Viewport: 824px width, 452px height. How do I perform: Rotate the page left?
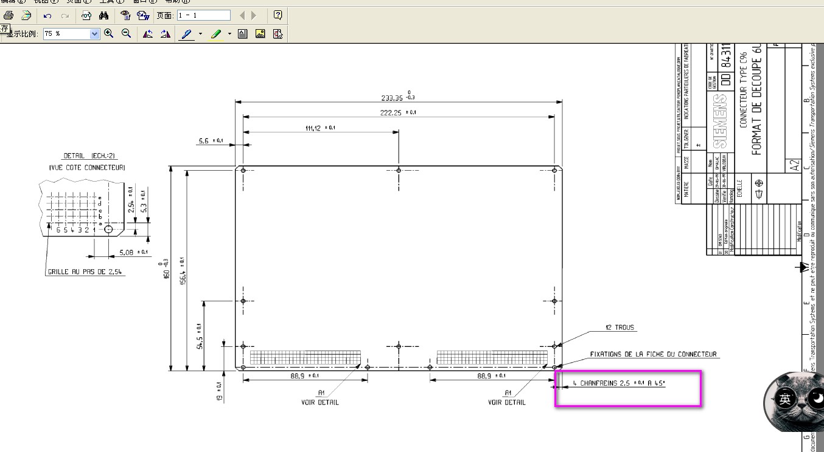pyautogui.click(x=147, y=34)
